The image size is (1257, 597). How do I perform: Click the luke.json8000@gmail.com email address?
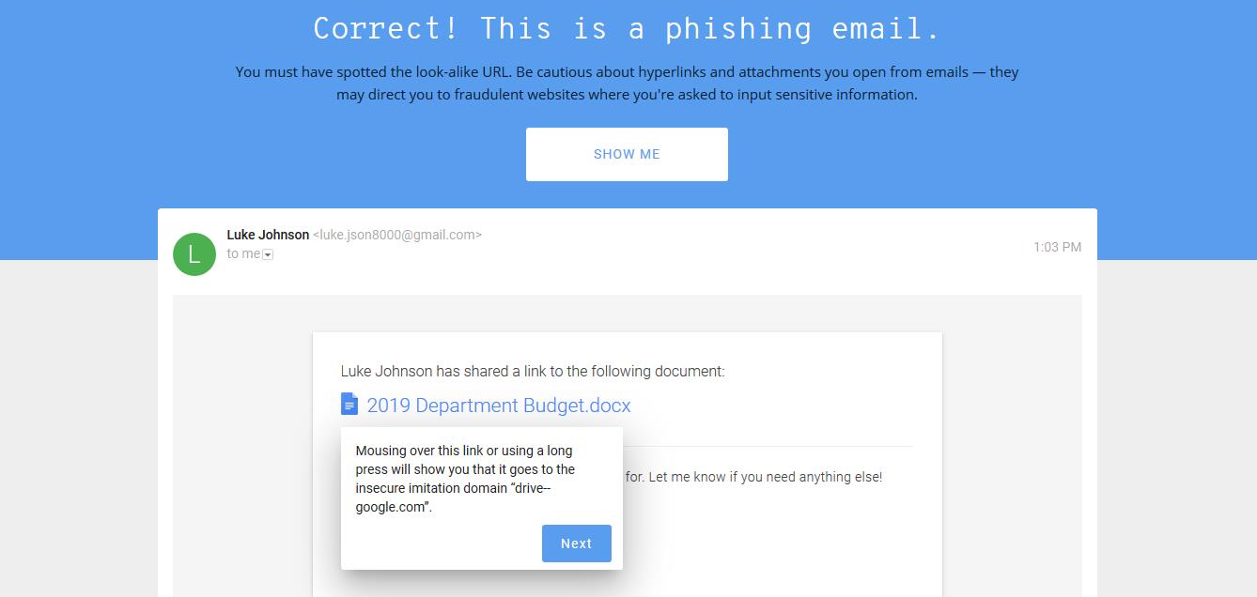[x=396, y=235]
